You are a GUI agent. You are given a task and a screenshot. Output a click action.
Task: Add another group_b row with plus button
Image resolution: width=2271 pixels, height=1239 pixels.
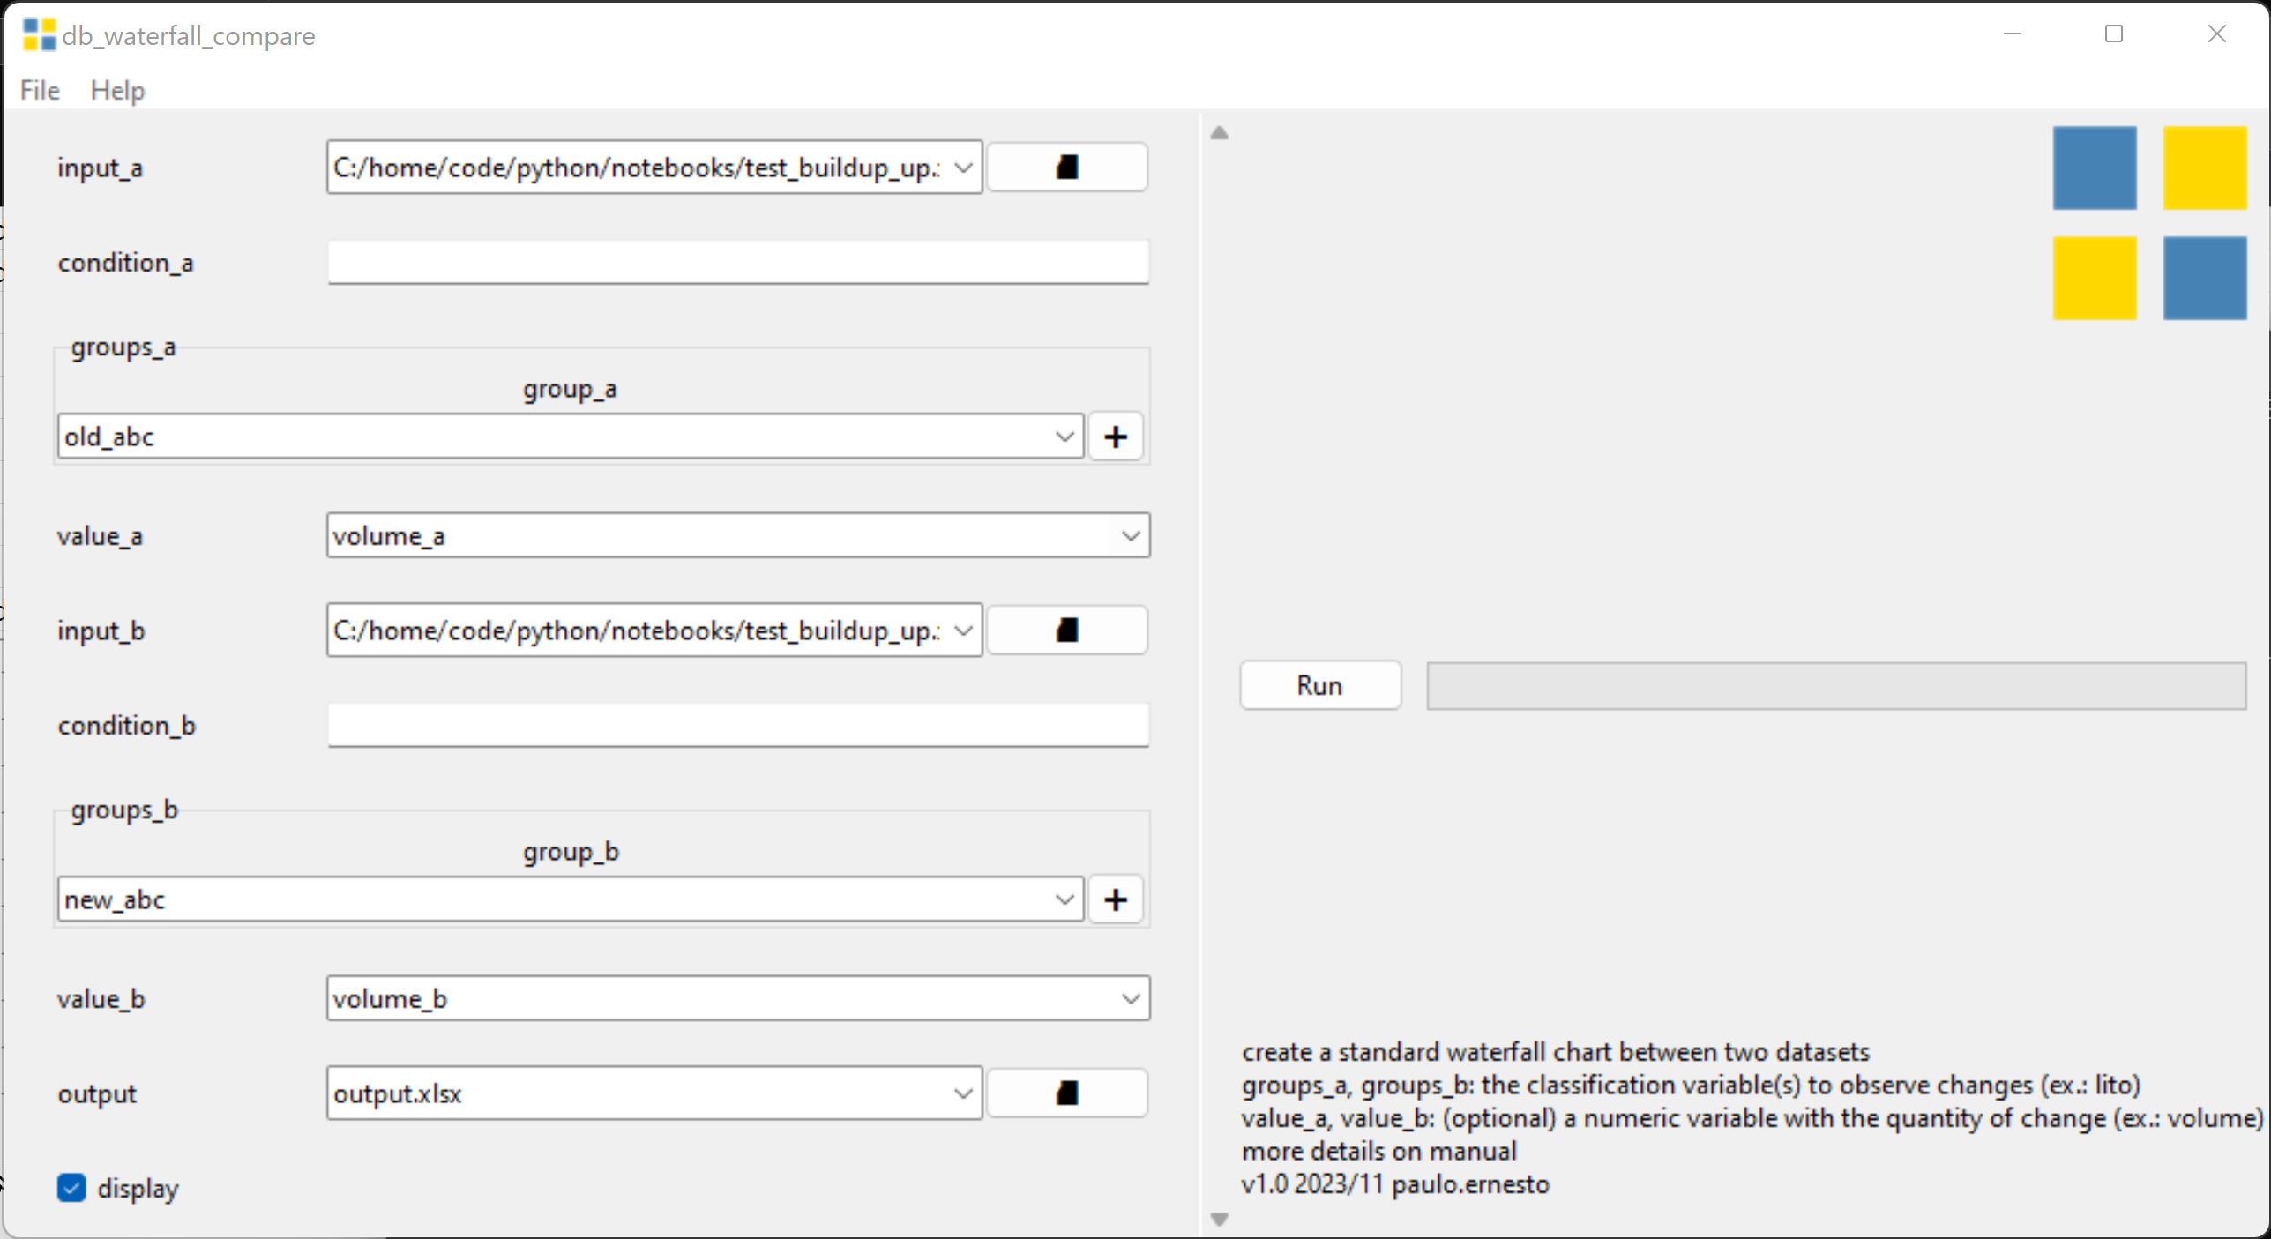(x=1116, y=899)
